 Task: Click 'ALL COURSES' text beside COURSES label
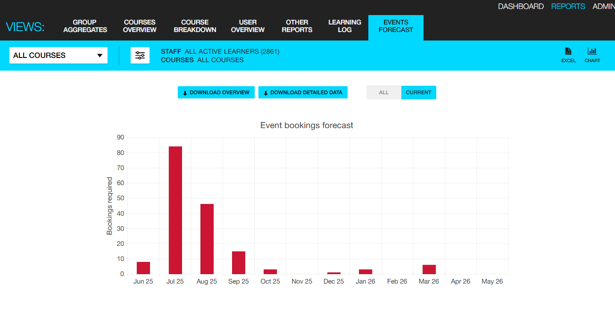pos(220,60)
